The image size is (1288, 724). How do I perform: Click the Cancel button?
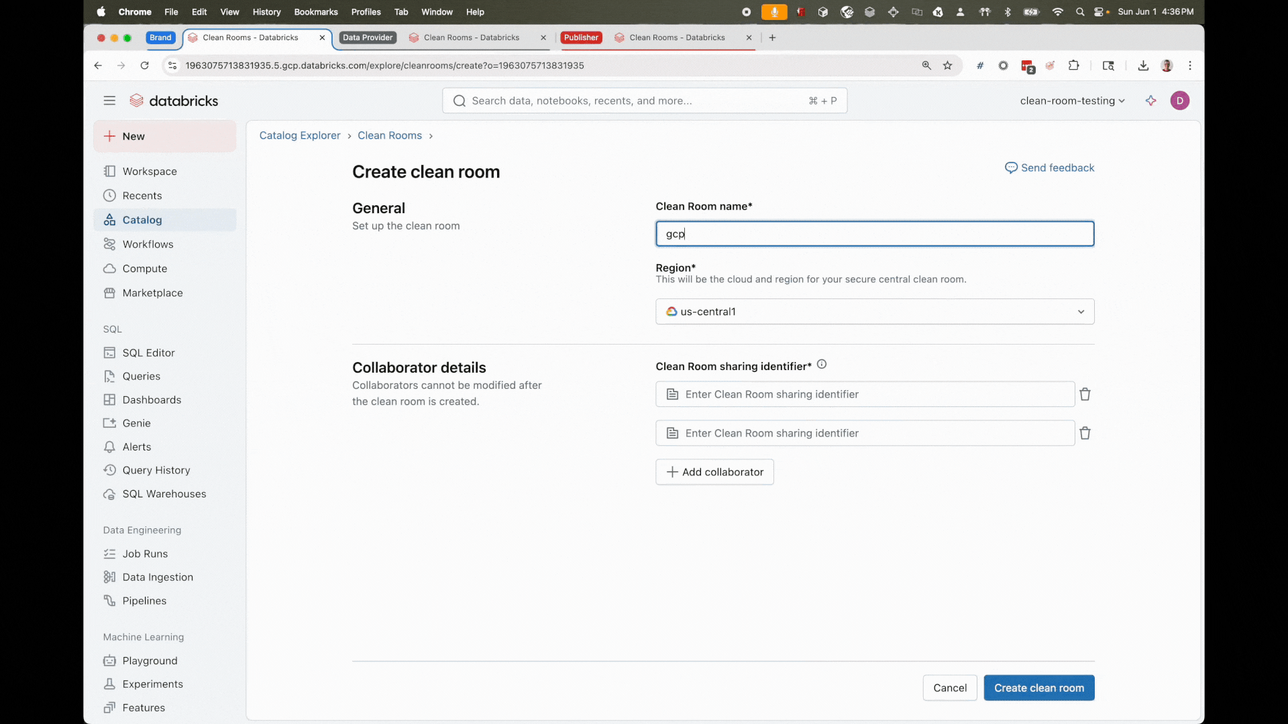949,688
